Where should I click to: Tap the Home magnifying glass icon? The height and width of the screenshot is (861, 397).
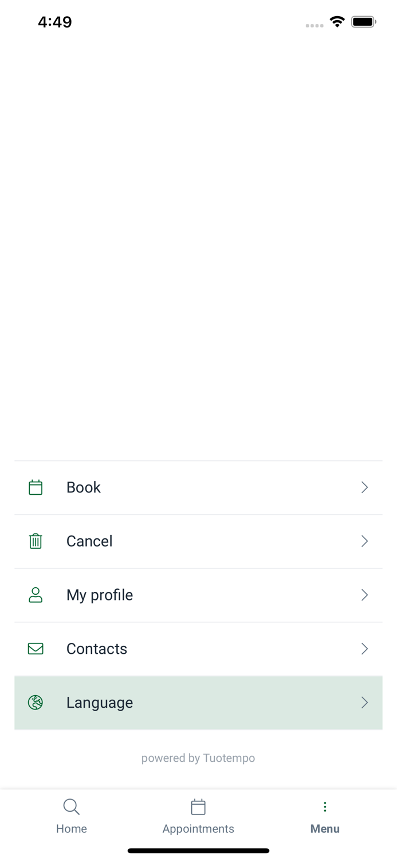(71, 807)
